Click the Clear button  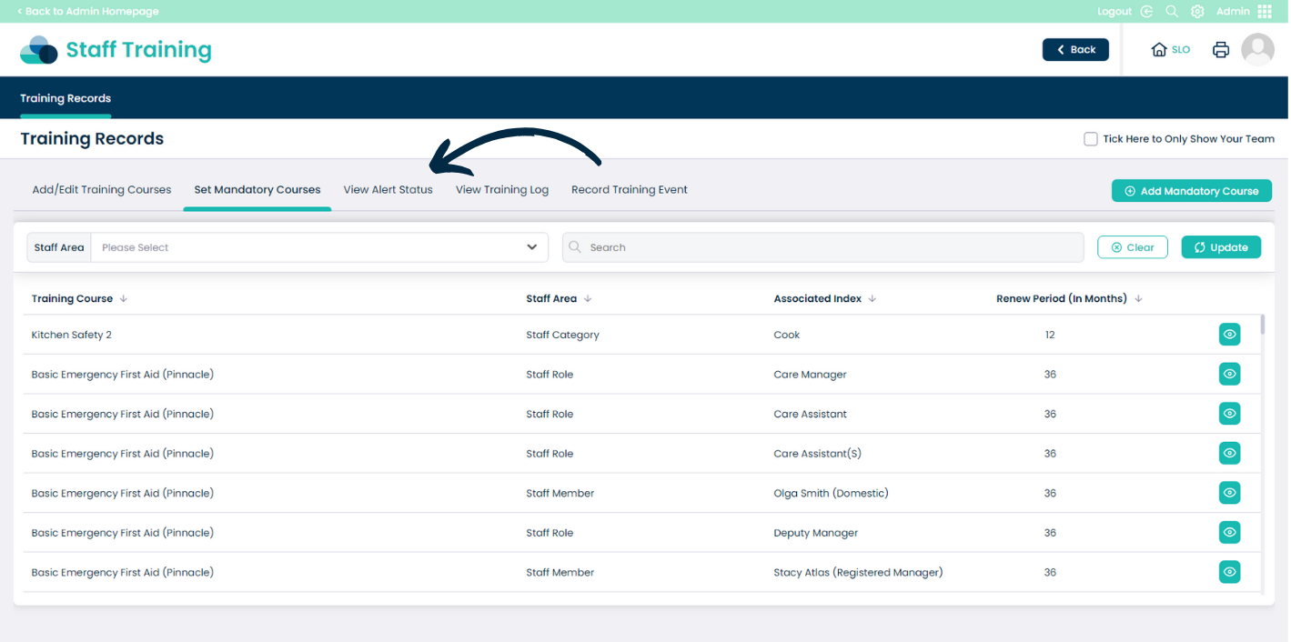pyautogui.click(x=1133, y=247)
